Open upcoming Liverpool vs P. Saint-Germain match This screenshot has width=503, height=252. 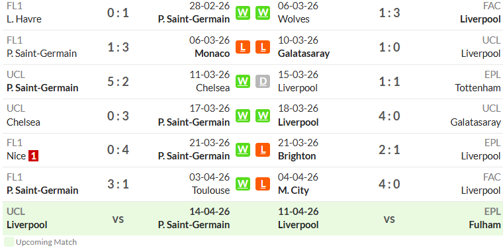tap(118, 218)
